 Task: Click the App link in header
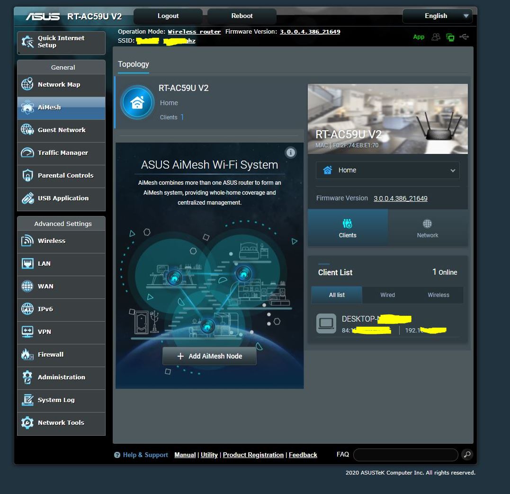[x=419, y=37]
